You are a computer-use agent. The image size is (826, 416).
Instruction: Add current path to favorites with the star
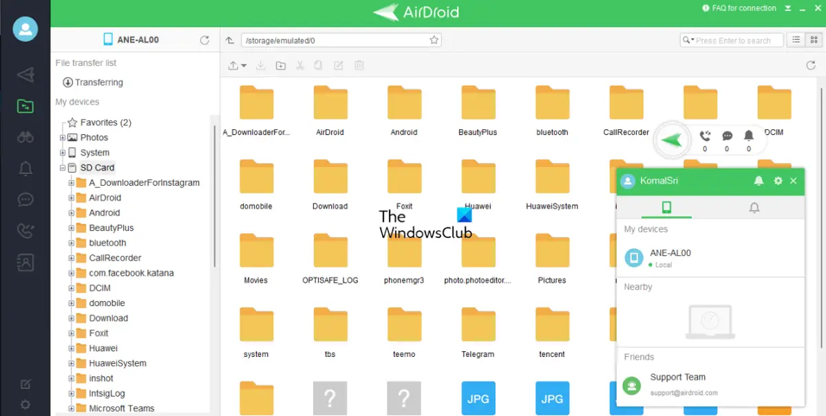coord(434,41)
